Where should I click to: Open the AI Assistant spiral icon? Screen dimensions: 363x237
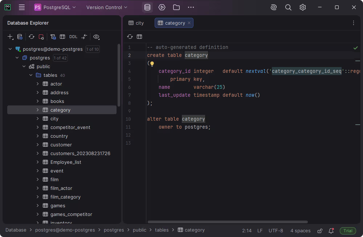tap(274, 7)
